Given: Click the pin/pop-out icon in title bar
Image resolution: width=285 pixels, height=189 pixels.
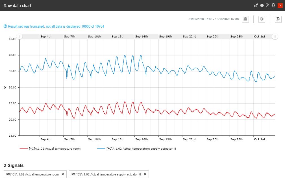Looking at the screenshot, I should point(256,5).
